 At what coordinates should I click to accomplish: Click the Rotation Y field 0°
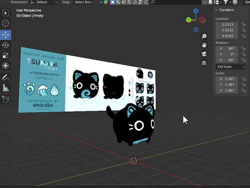pyautogui.click(x=227, y=54)
